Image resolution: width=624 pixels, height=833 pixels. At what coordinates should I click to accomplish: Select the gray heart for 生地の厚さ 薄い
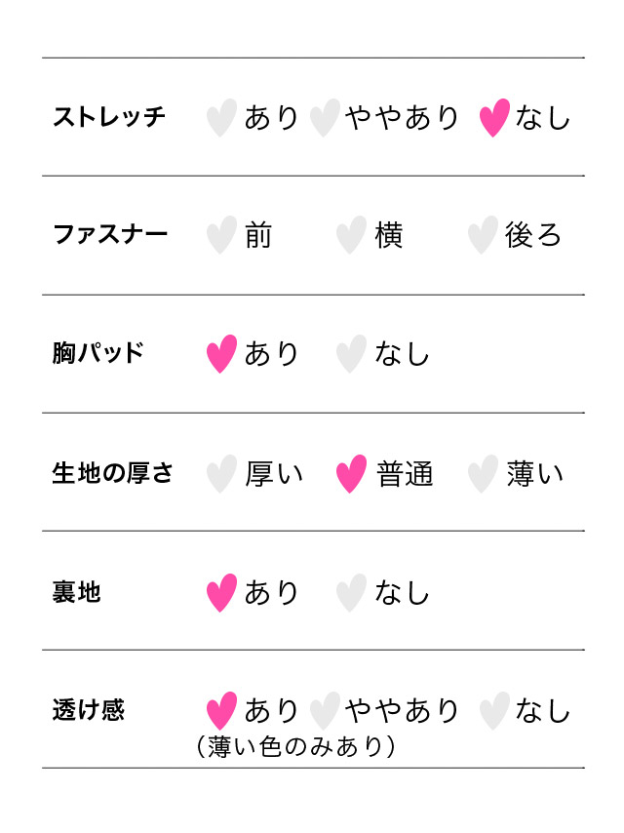tap(482, 474)
